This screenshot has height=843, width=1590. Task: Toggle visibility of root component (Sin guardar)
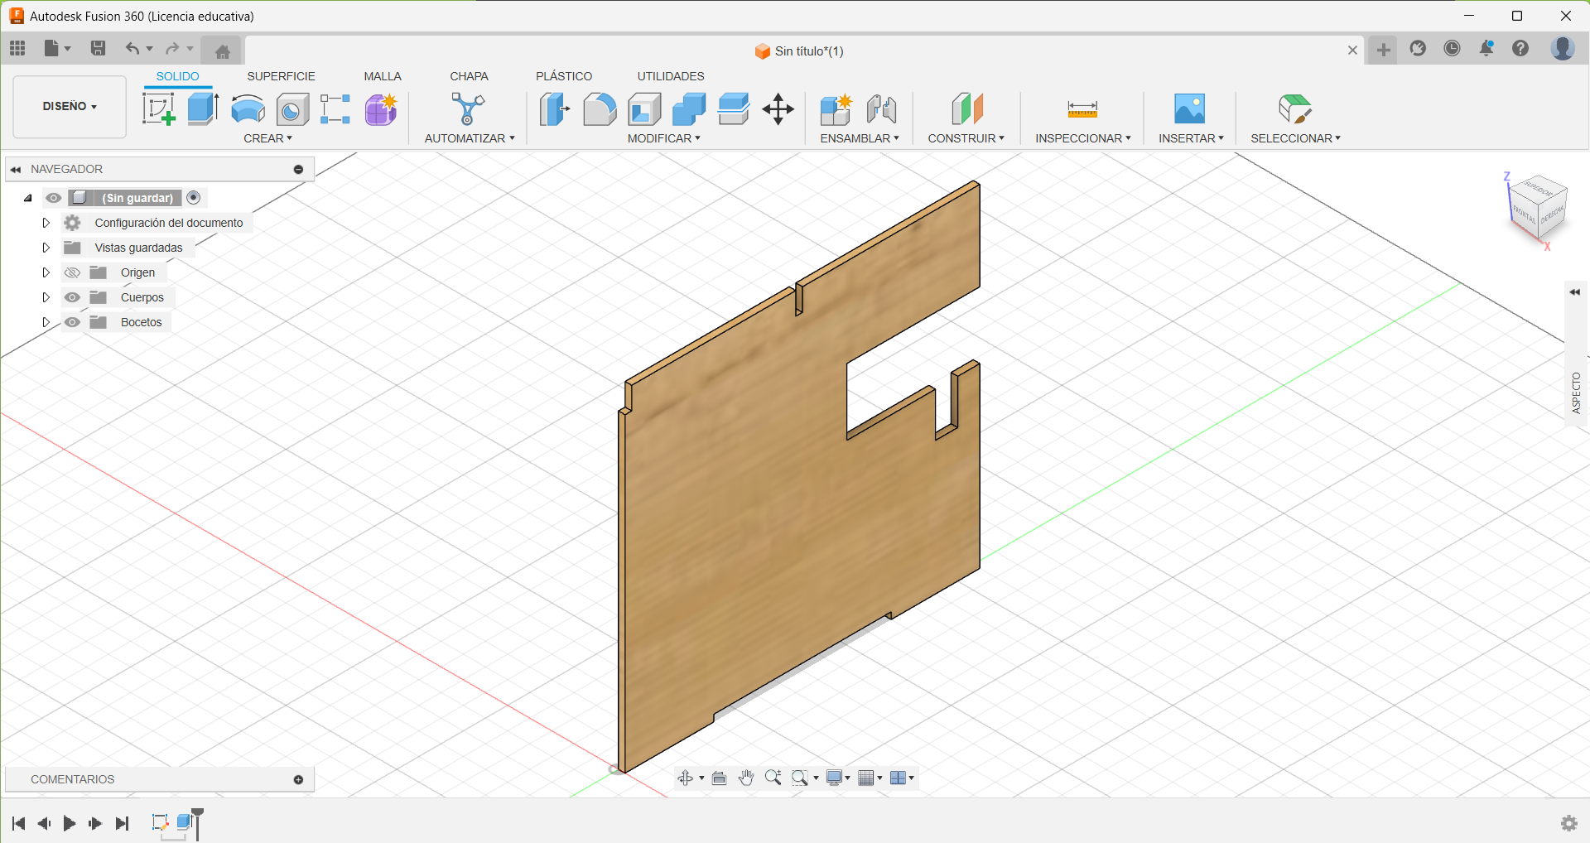pos(54,198)
